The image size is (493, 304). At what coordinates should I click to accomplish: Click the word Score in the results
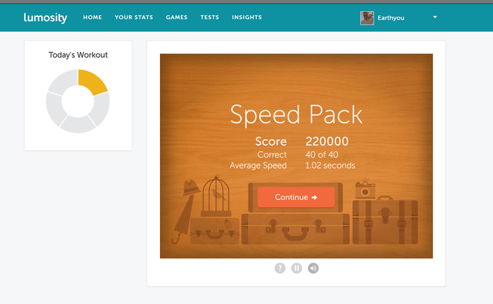(x=270, y=141)
